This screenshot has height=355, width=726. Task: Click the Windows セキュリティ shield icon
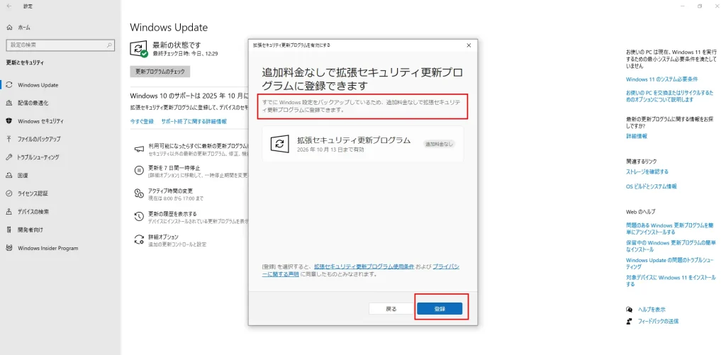10,121
